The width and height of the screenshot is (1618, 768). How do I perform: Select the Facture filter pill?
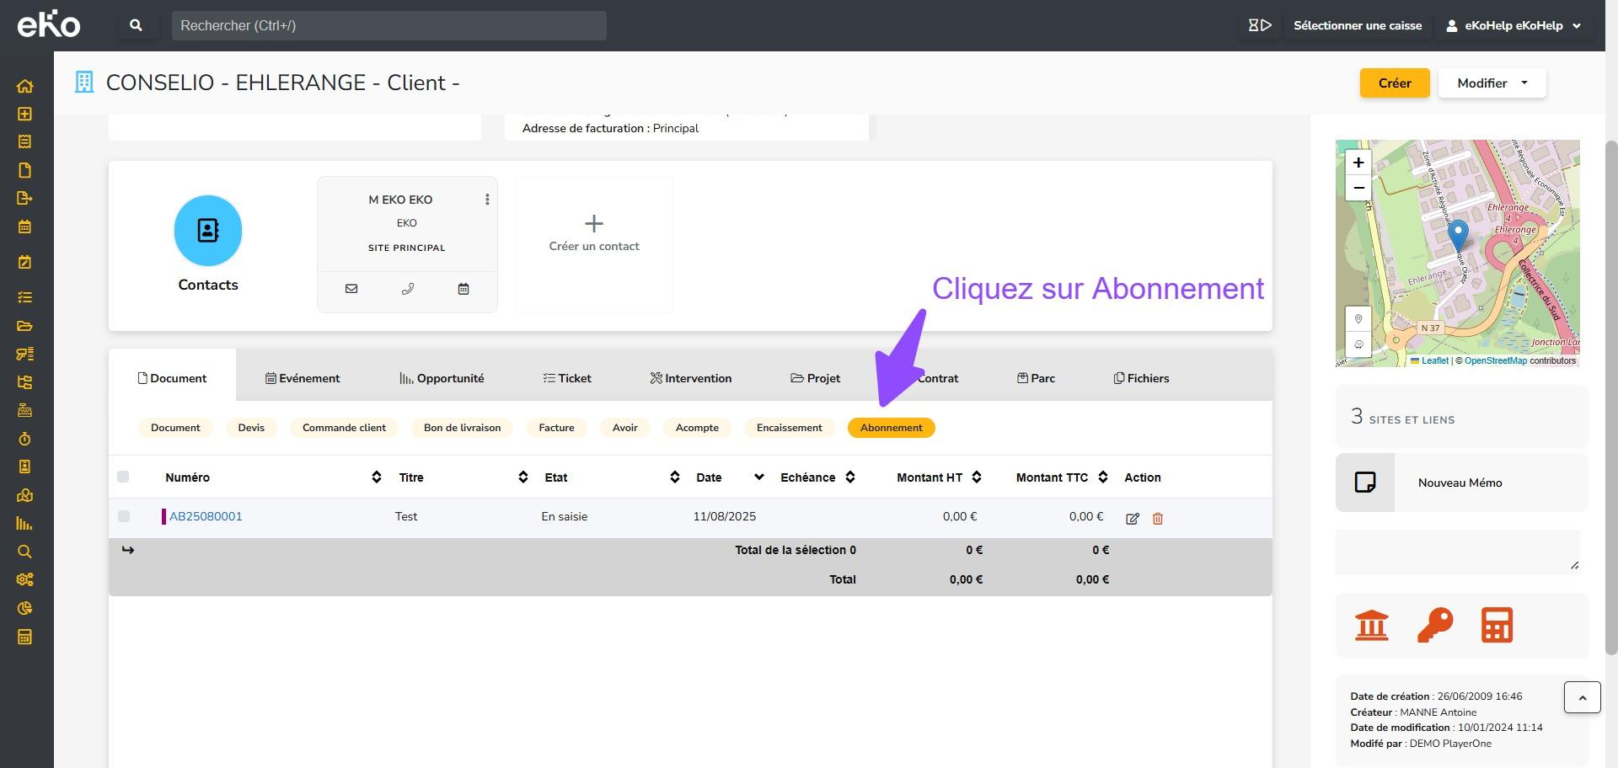[556, 428]
